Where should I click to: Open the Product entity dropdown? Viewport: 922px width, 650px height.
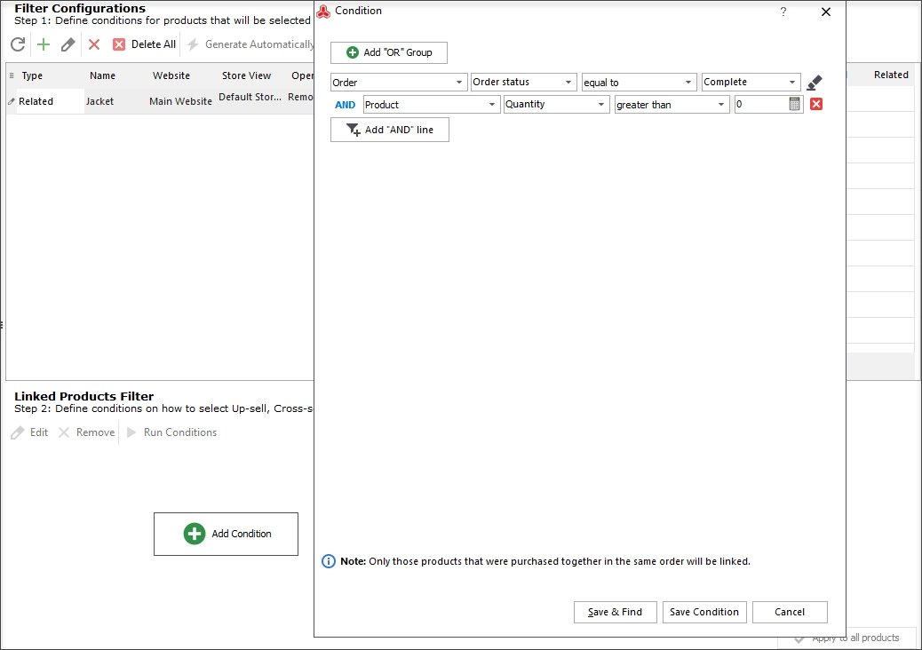point(432,105)
